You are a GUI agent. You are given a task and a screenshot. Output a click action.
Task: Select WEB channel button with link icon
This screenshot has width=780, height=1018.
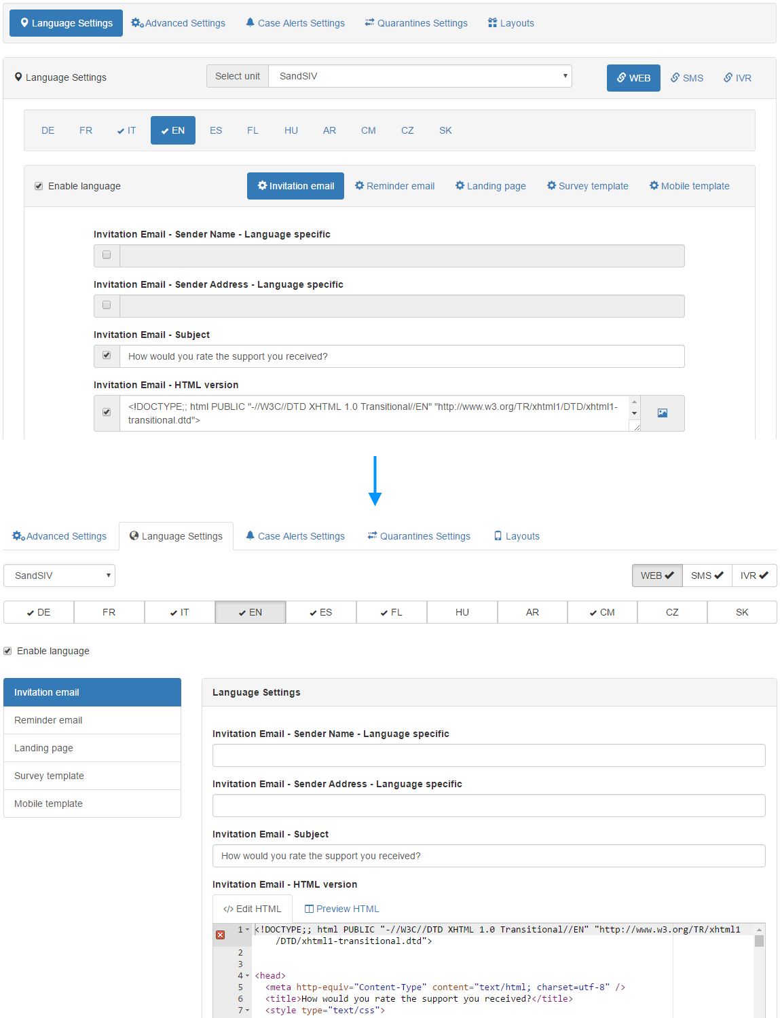633,78
